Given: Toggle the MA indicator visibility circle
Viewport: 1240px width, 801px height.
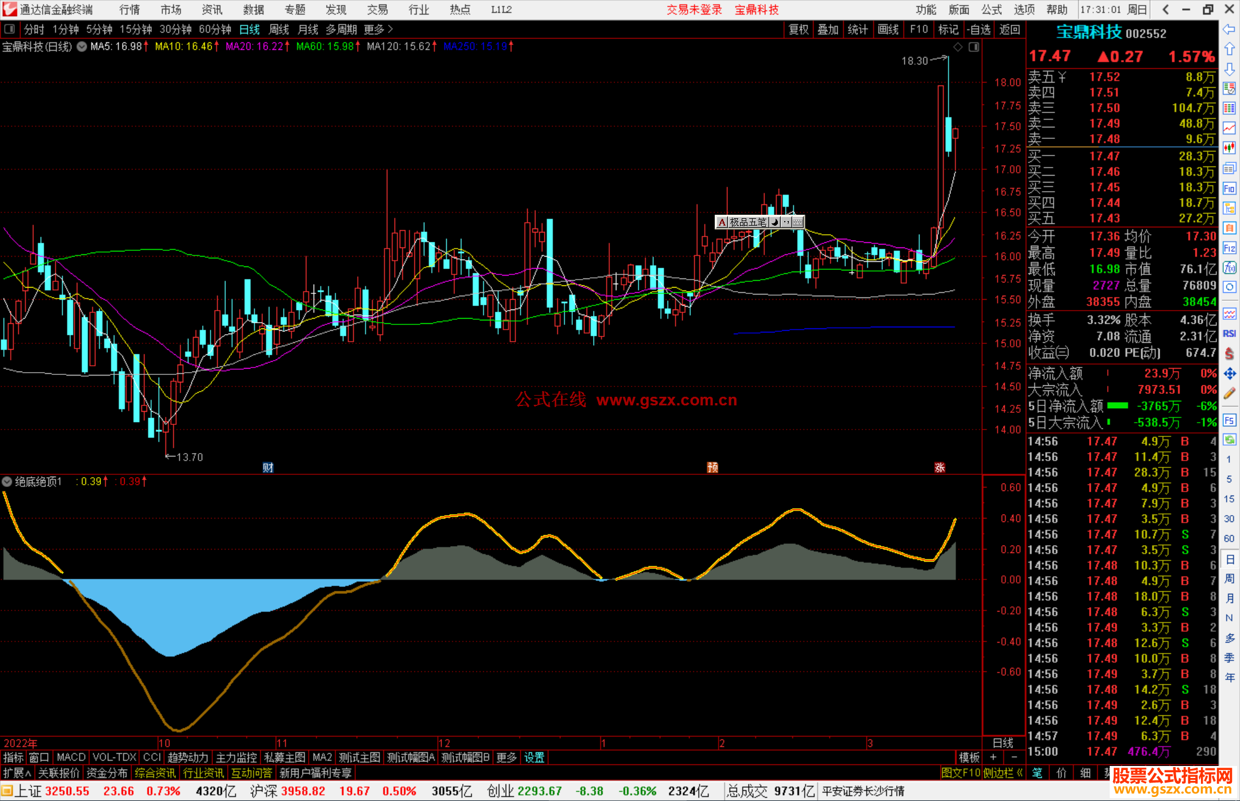Looking at the screenshot, I should (82, 47).
